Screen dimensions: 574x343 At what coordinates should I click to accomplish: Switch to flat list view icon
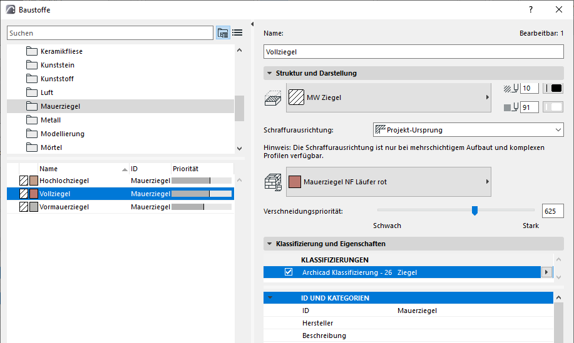pyautogui.click(x=237, y=33)
